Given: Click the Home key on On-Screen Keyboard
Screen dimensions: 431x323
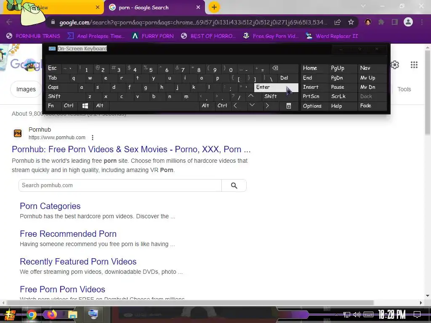Looking at the screenshot, I should pos(314,69).
